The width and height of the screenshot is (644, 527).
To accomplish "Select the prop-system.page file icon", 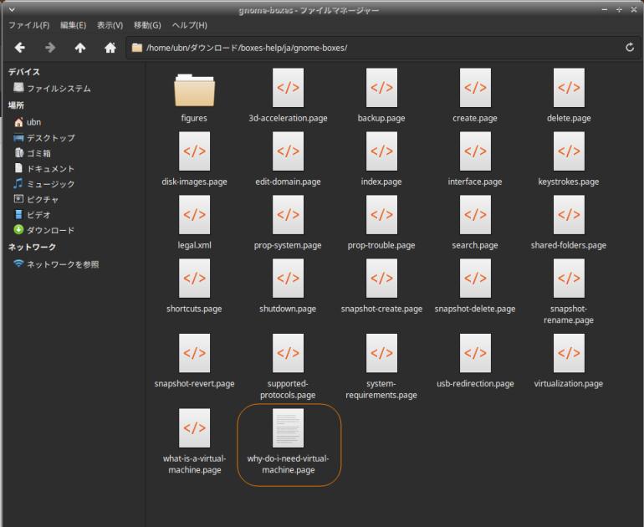I will click(x=288, y=215).
